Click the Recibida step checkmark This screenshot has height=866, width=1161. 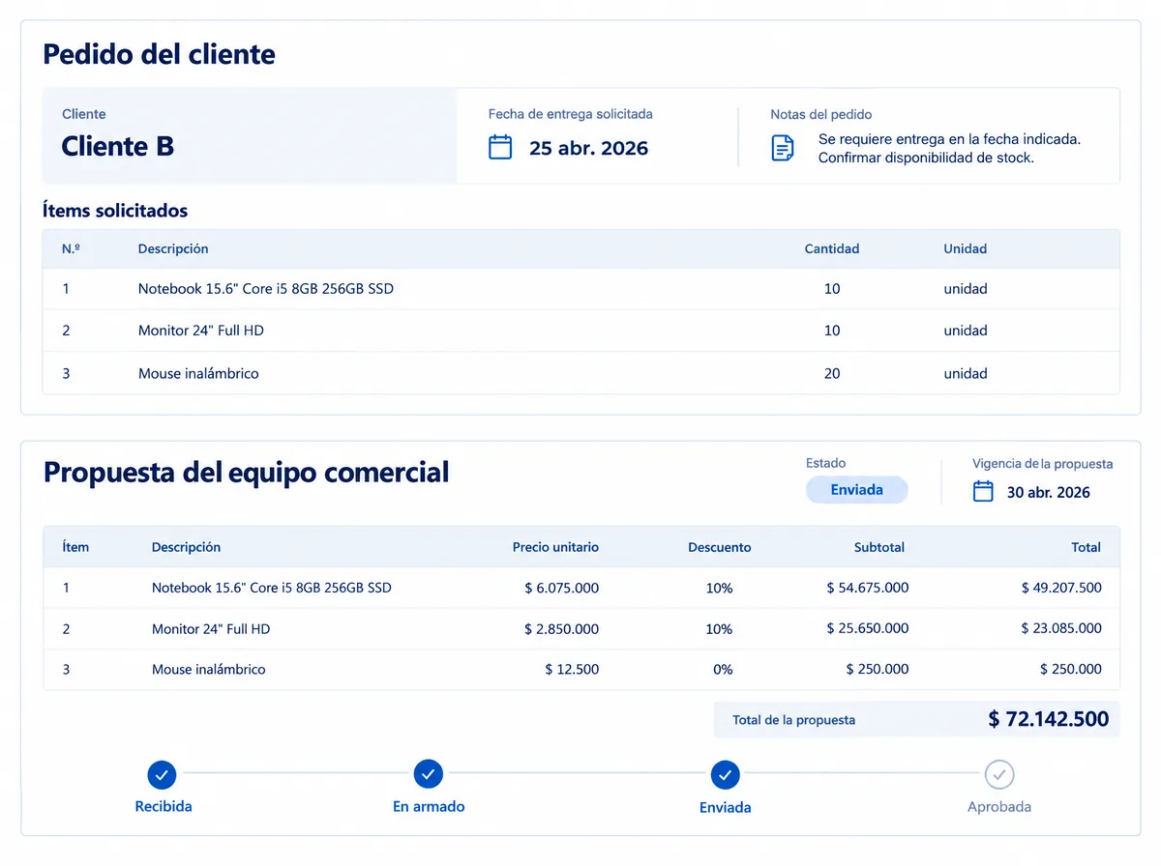(x=163, y=774)
